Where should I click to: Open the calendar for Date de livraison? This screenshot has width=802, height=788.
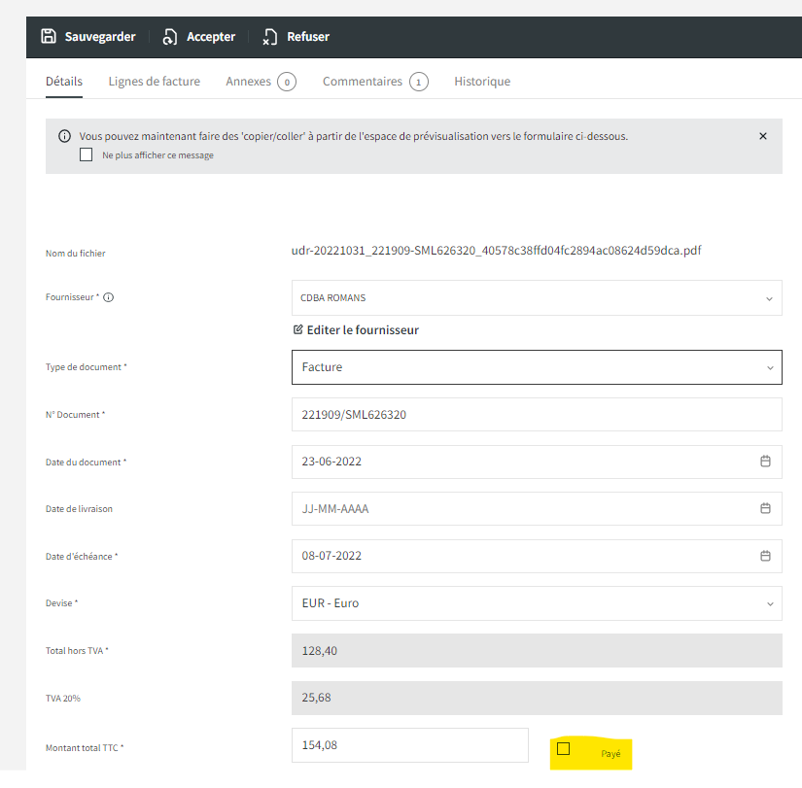tap(765, 508)
